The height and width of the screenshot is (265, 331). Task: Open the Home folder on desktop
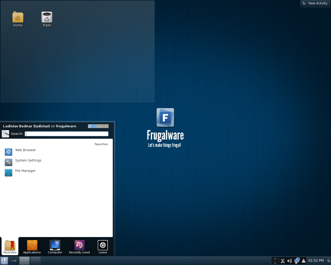click(x=18, y=18)
